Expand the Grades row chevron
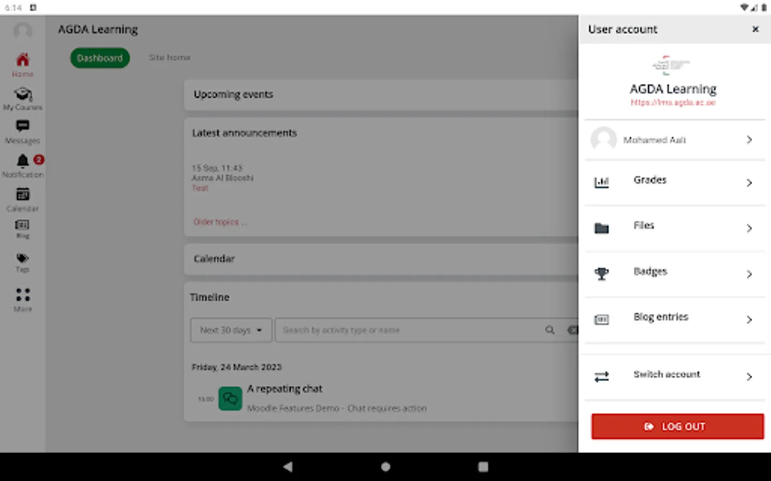 tap(750, 183)
